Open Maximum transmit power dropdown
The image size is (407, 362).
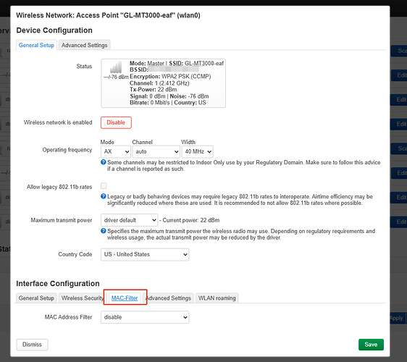coord(129,220)
